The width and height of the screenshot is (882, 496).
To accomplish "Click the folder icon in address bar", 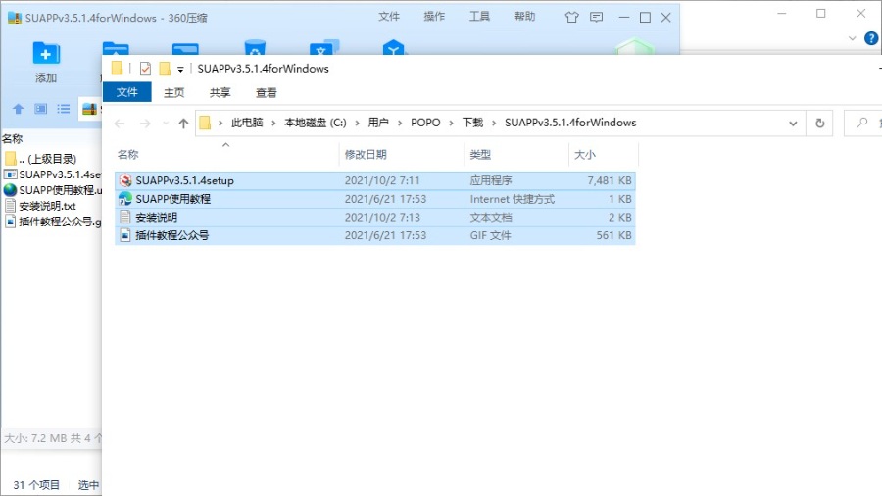I will 206,123.
